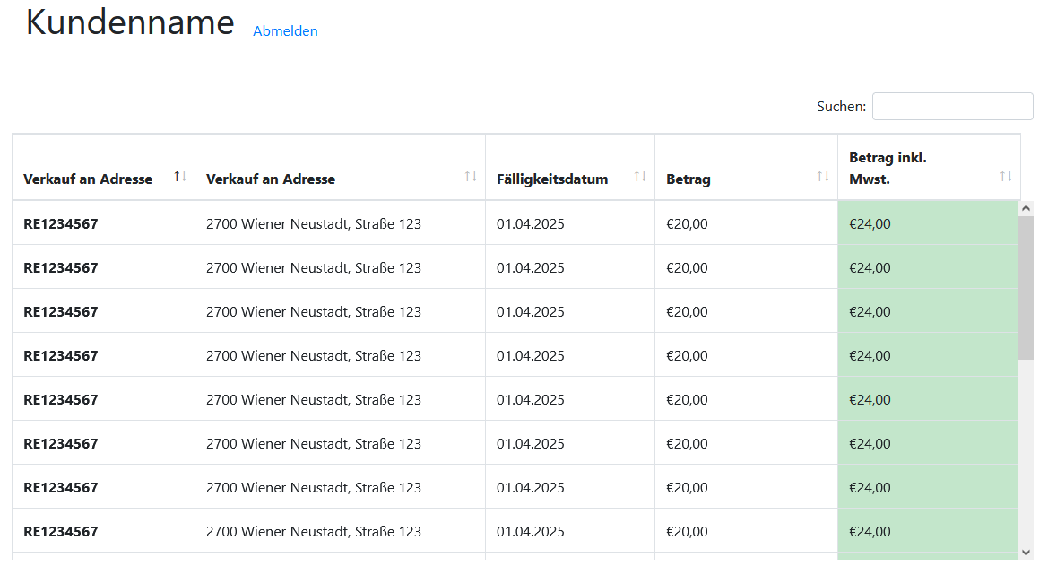1048x575 pixels.
Task: Click the green €24,00 cell in the first row
Action: 869,223
